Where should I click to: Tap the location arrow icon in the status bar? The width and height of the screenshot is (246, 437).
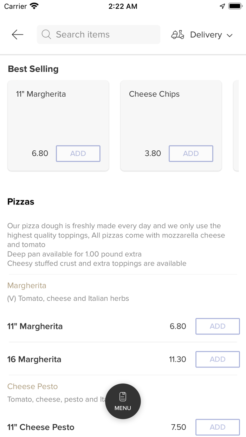221,6
